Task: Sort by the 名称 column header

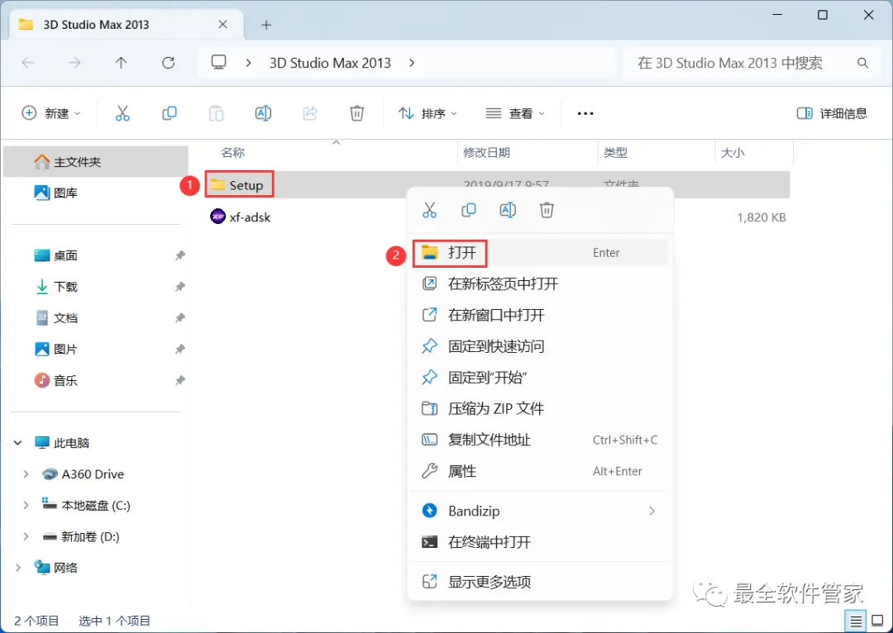Action: [232, 153]
